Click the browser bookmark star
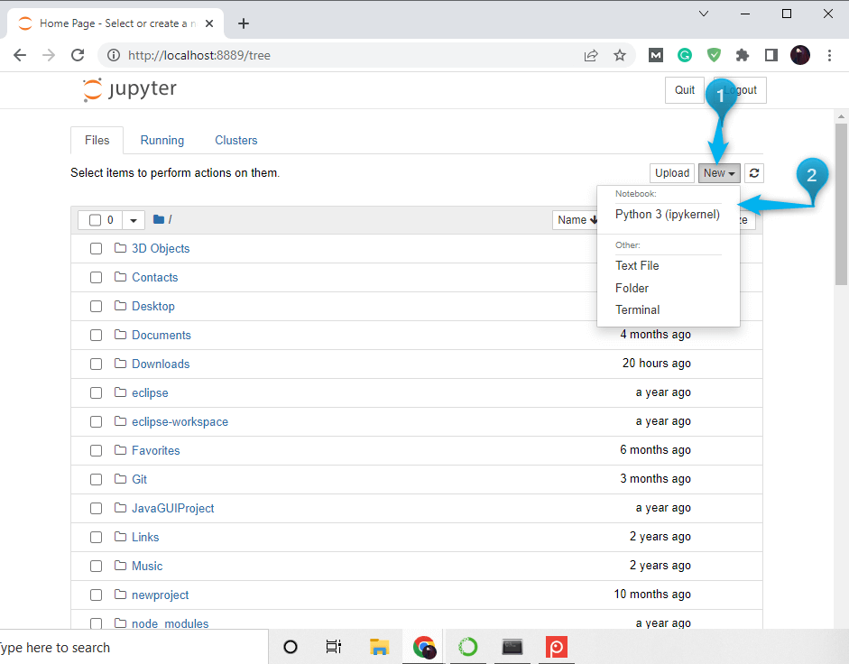This screenshot has width=849, height=664. [x=620, y=55]
